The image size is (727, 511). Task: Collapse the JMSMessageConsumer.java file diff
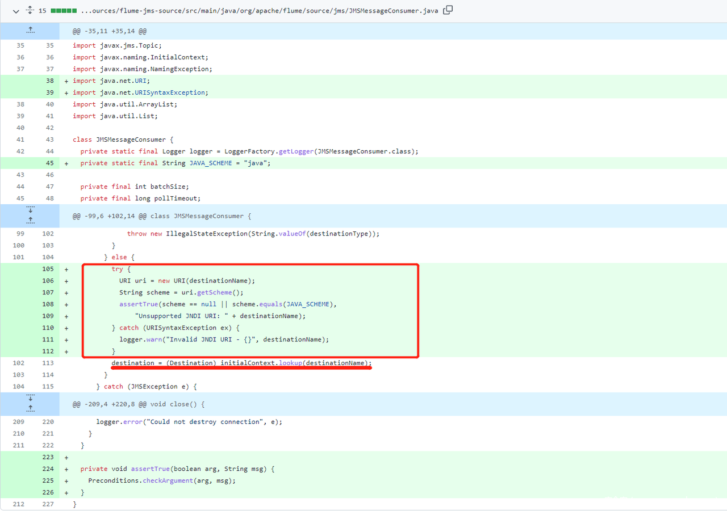click(x=15, y=11)
